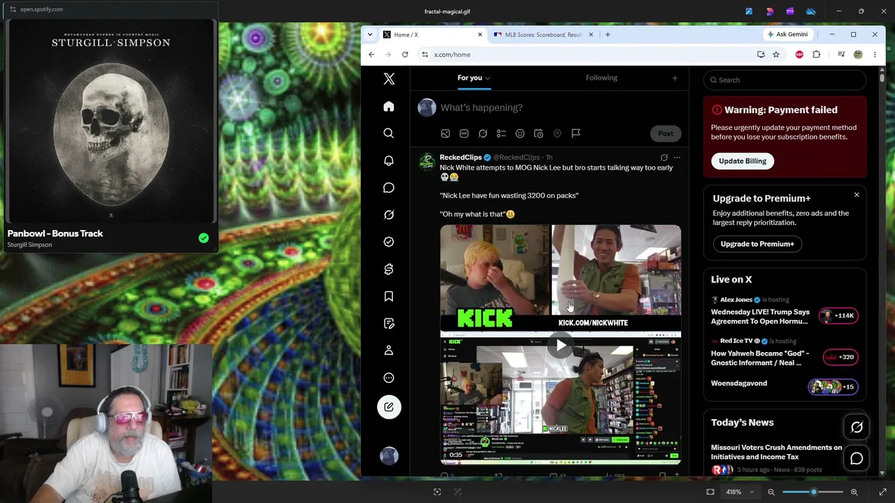This screenshot has height=503, width=895.
Task: Go back in Chrome
Action: [371, 54]
